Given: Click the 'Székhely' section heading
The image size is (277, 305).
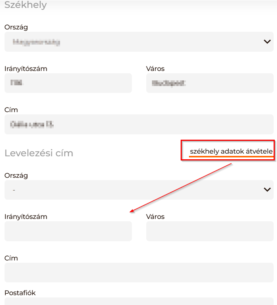Looking at the screenshot, I should [26, 5].
